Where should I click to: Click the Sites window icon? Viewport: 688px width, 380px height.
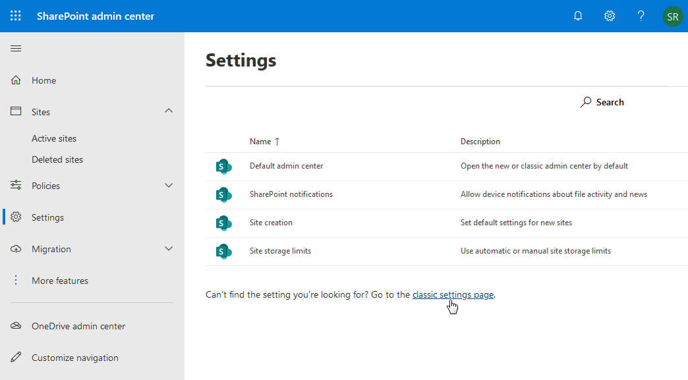point(16,111)
